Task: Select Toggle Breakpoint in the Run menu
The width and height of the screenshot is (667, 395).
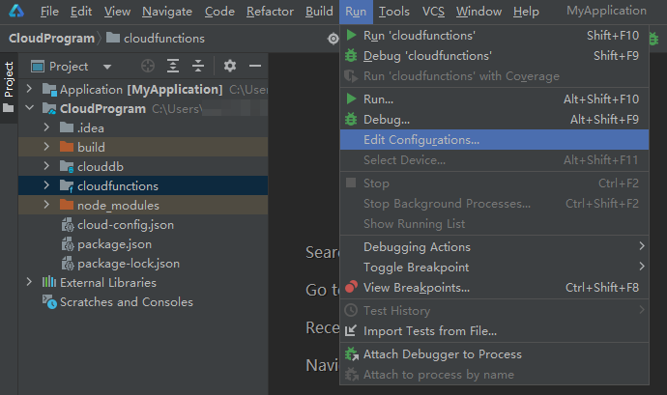Action: pyautogui.click(x=416, y=268)
